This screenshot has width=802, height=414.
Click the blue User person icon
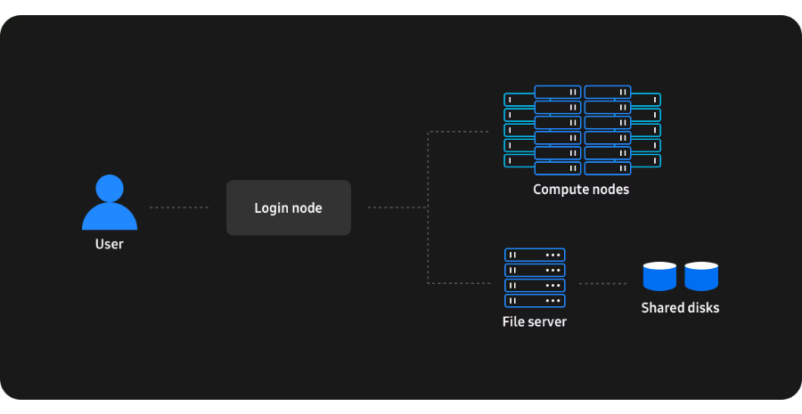click(110, 203)
